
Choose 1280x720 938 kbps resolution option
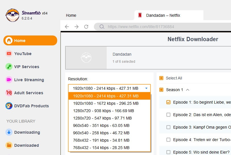pyautogui.click(x=104, y=111)
